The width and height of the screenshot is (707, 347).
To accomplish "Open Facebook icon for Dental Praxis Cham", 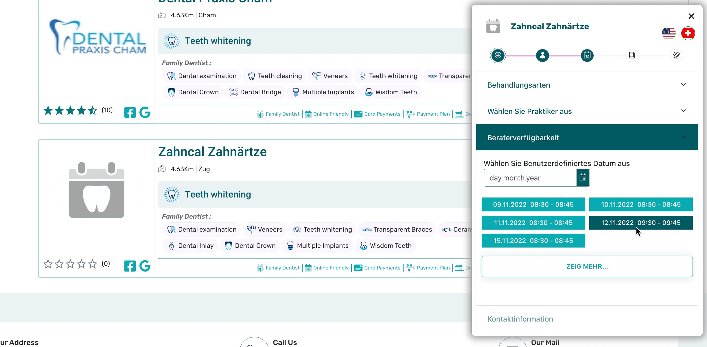I will (130, 112).
